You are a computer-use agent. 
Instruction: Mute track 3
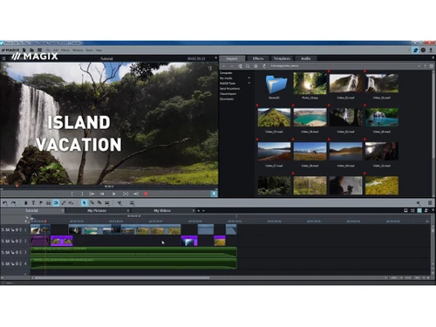pyautogui.click(x=7, y=252)
